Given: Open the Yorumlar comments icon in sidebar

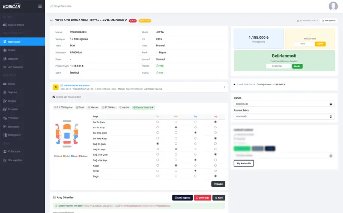Looking at the screenshot, I should pos(5,118).
